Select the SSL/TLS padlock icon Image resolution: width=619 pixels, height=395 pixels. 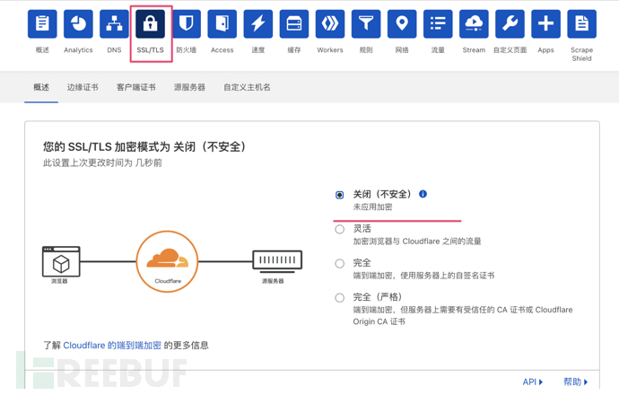click(150, 24)
